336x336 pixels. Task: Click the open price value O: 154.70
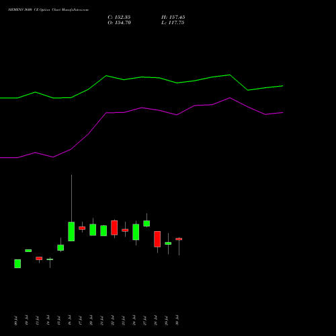(119, 23)
